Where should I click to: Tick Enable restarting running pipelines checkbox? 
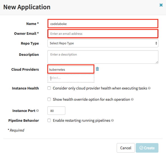pyautogui.click(x=49, y=120)
